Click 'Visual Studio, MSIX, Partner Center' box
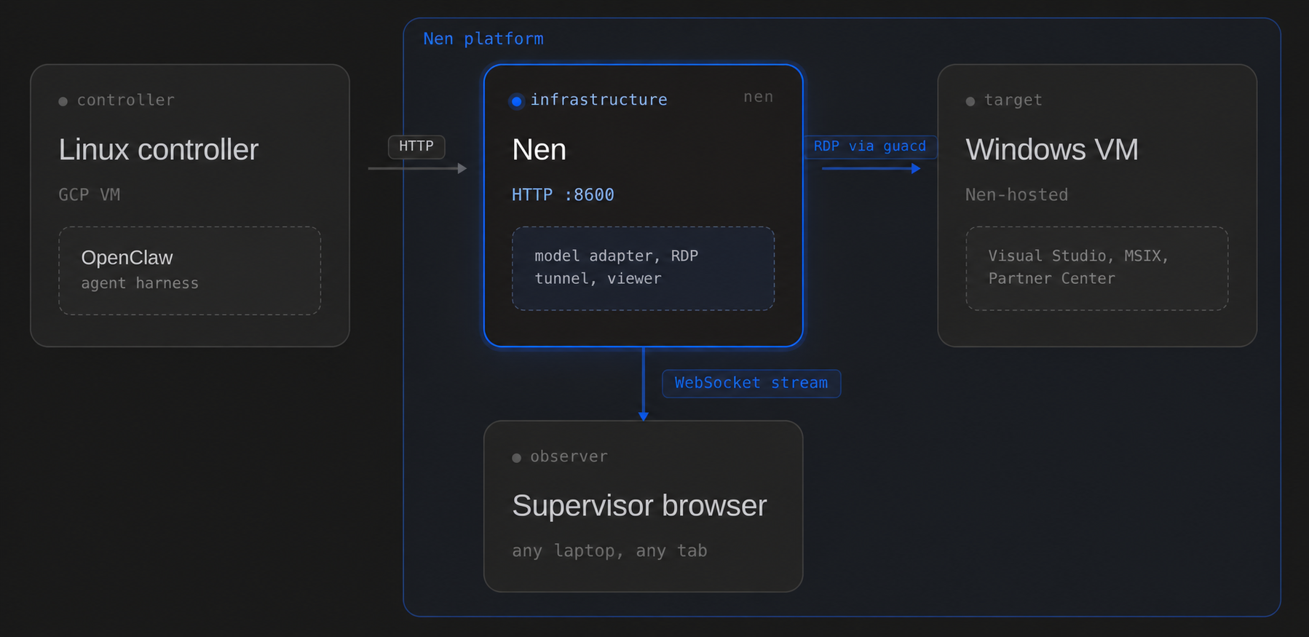The width and height of the screenshot is (1309, 637). (x=1096, y=269)
